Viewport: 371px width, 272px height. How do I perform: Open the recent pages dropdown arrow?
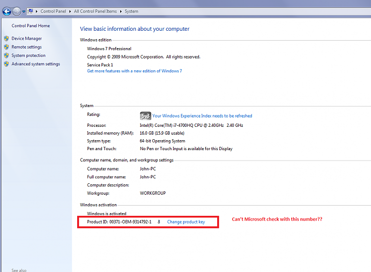click(24, 11)
